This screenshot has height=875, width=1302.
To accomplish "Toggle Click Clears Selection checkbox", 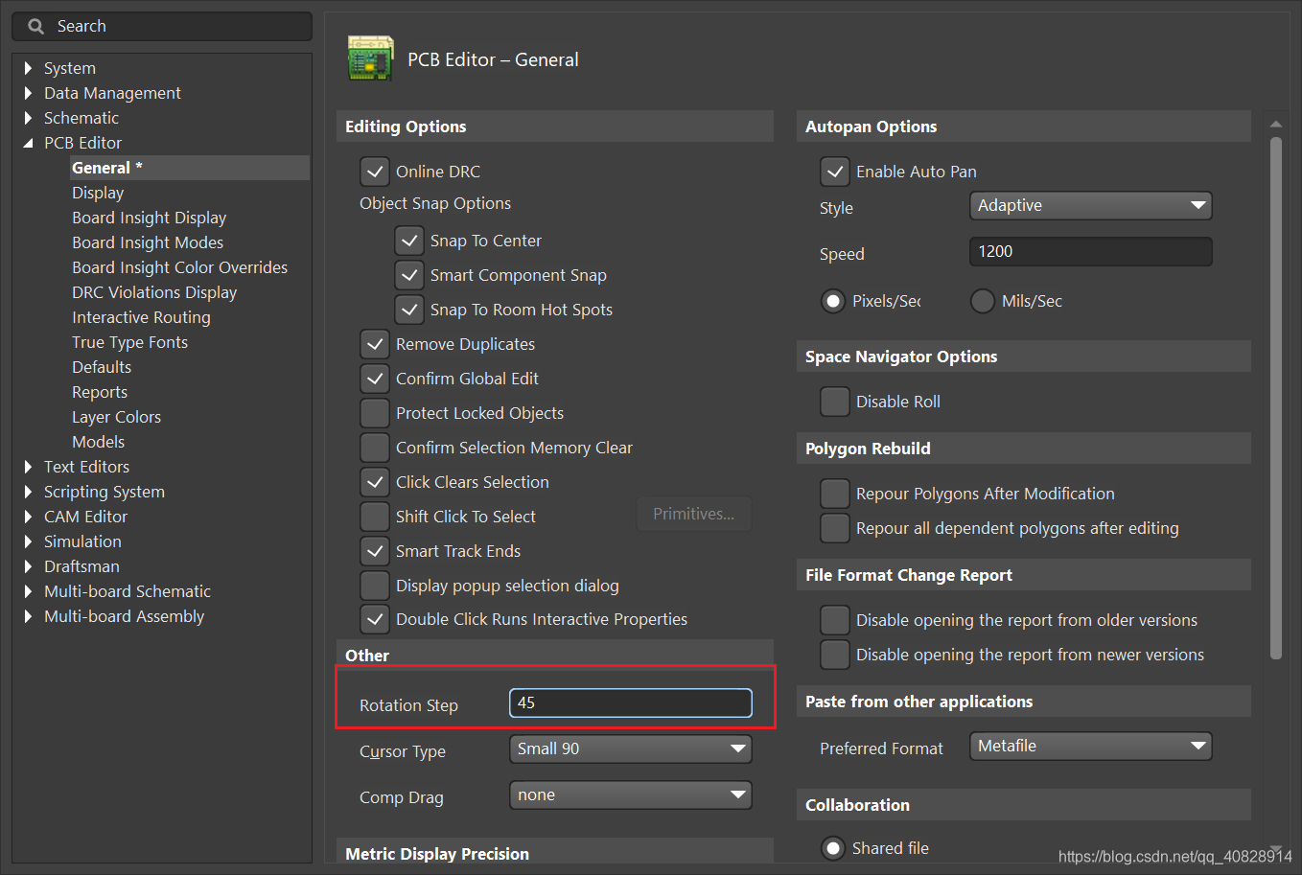I will click(x=375, y=482).
